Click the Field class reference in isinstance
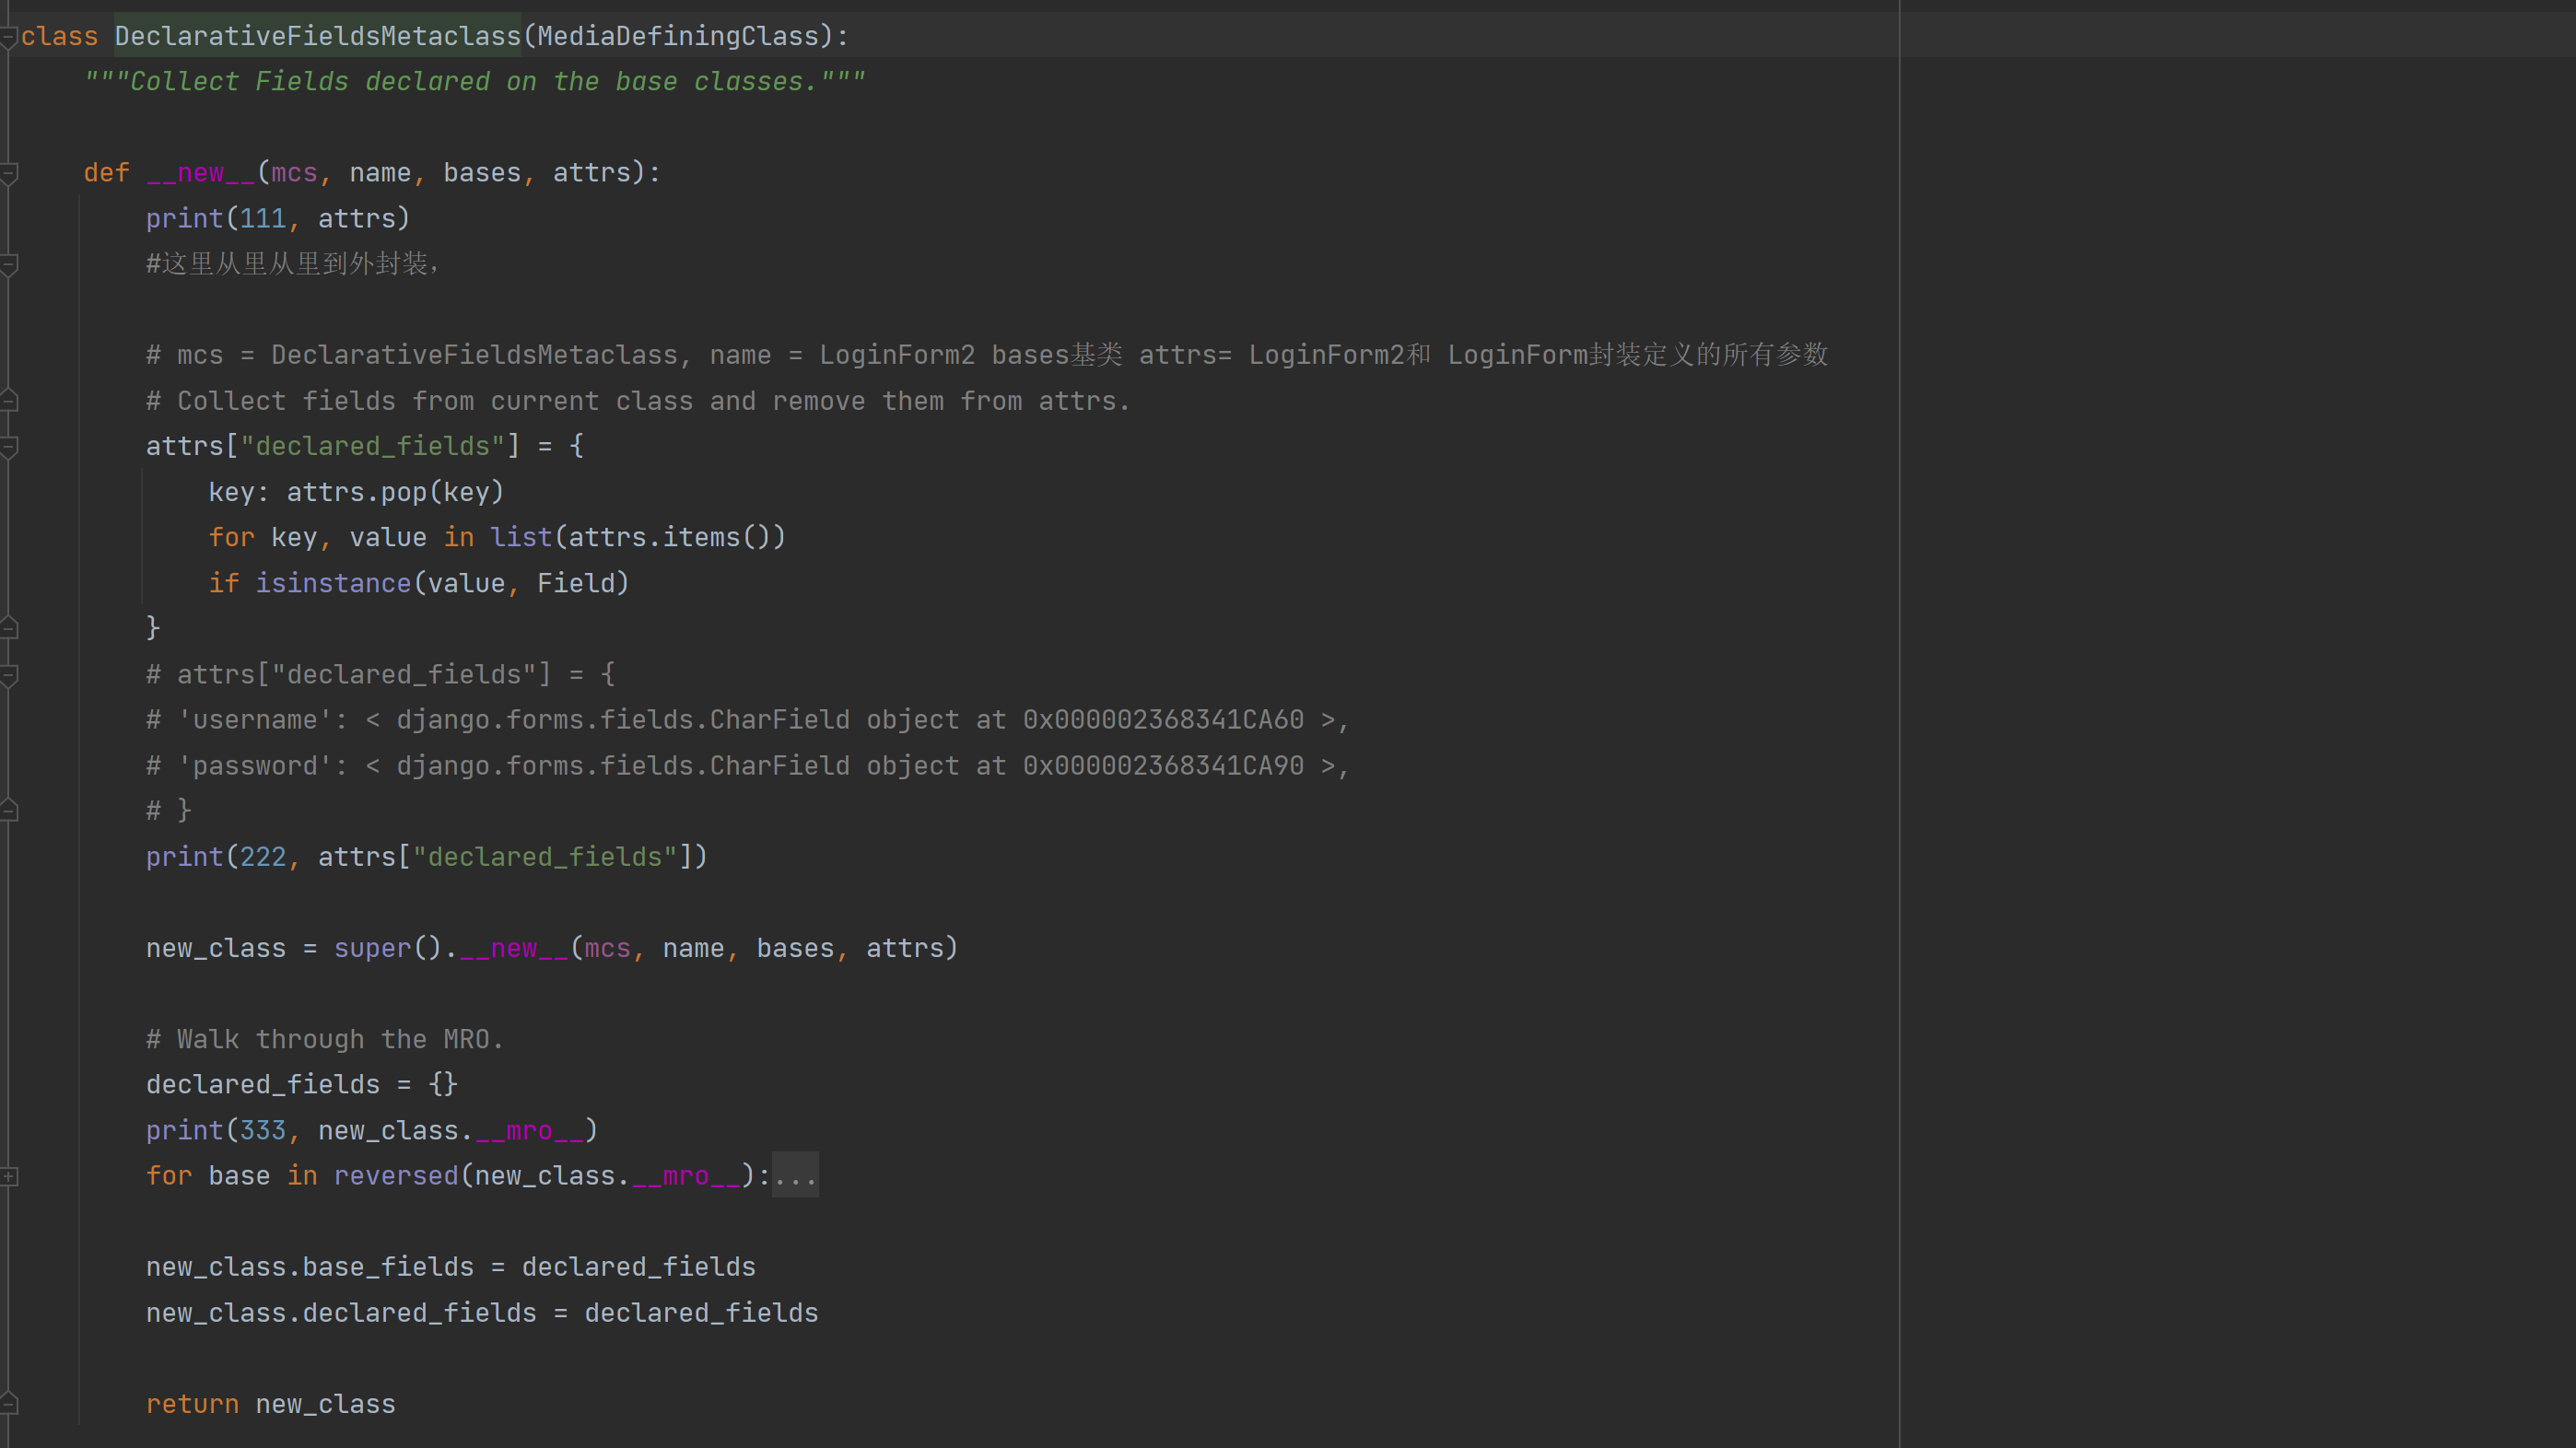Screen dimensions: 2576x1448 (x=576, y=583)
